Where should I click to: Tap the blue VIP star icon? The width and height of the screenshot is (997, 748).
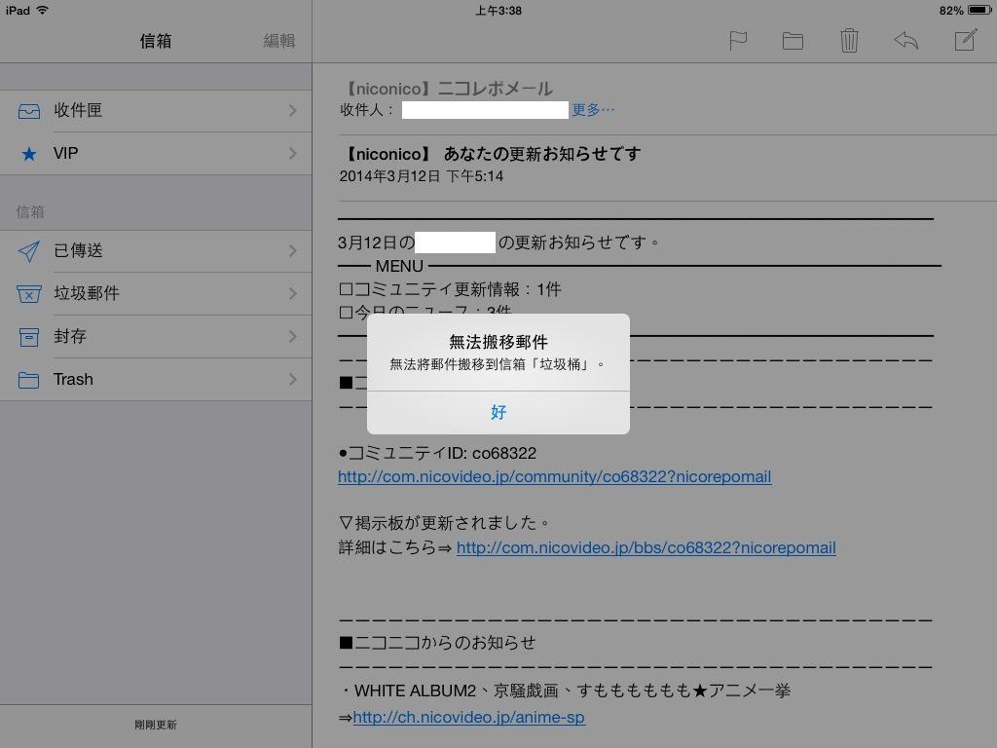point(28,154)
